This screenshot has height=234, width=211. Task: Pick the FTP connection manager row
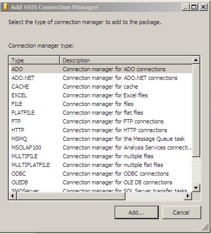[101, 121]
